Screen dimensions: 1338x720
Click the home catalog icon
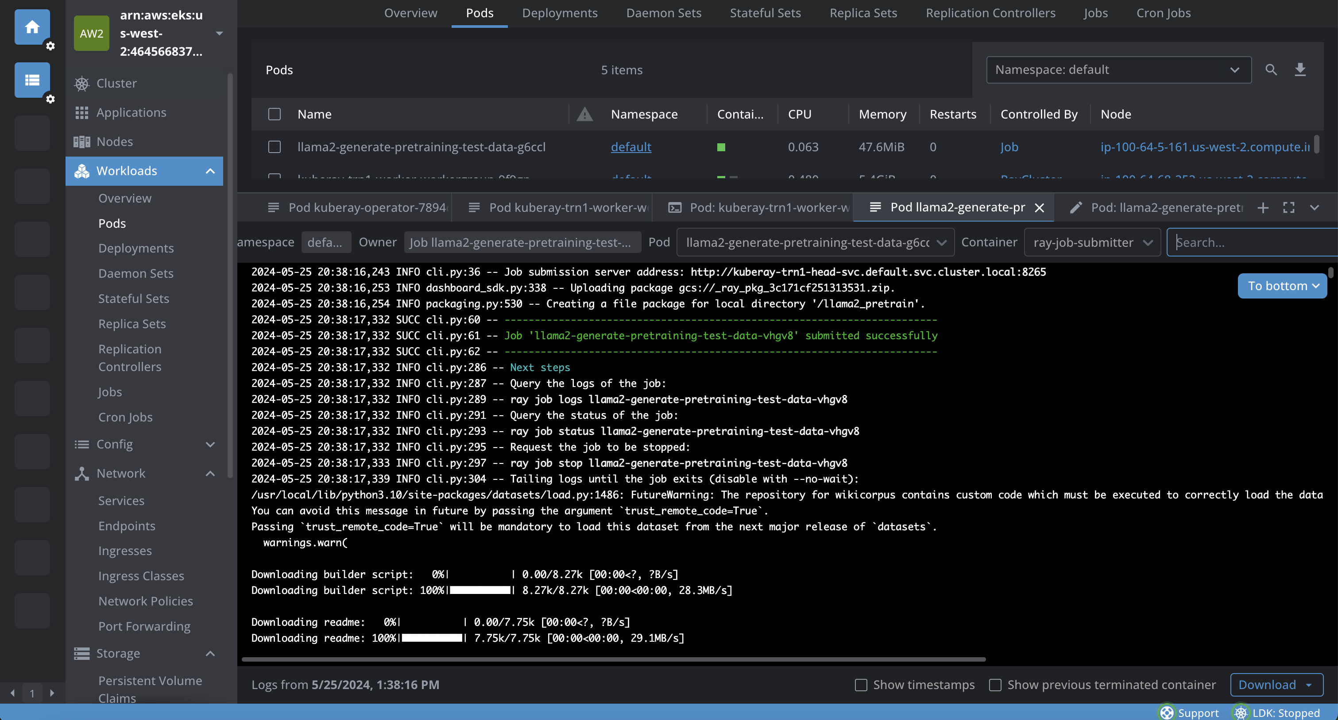pyautogui.click(x=32, y=27)
